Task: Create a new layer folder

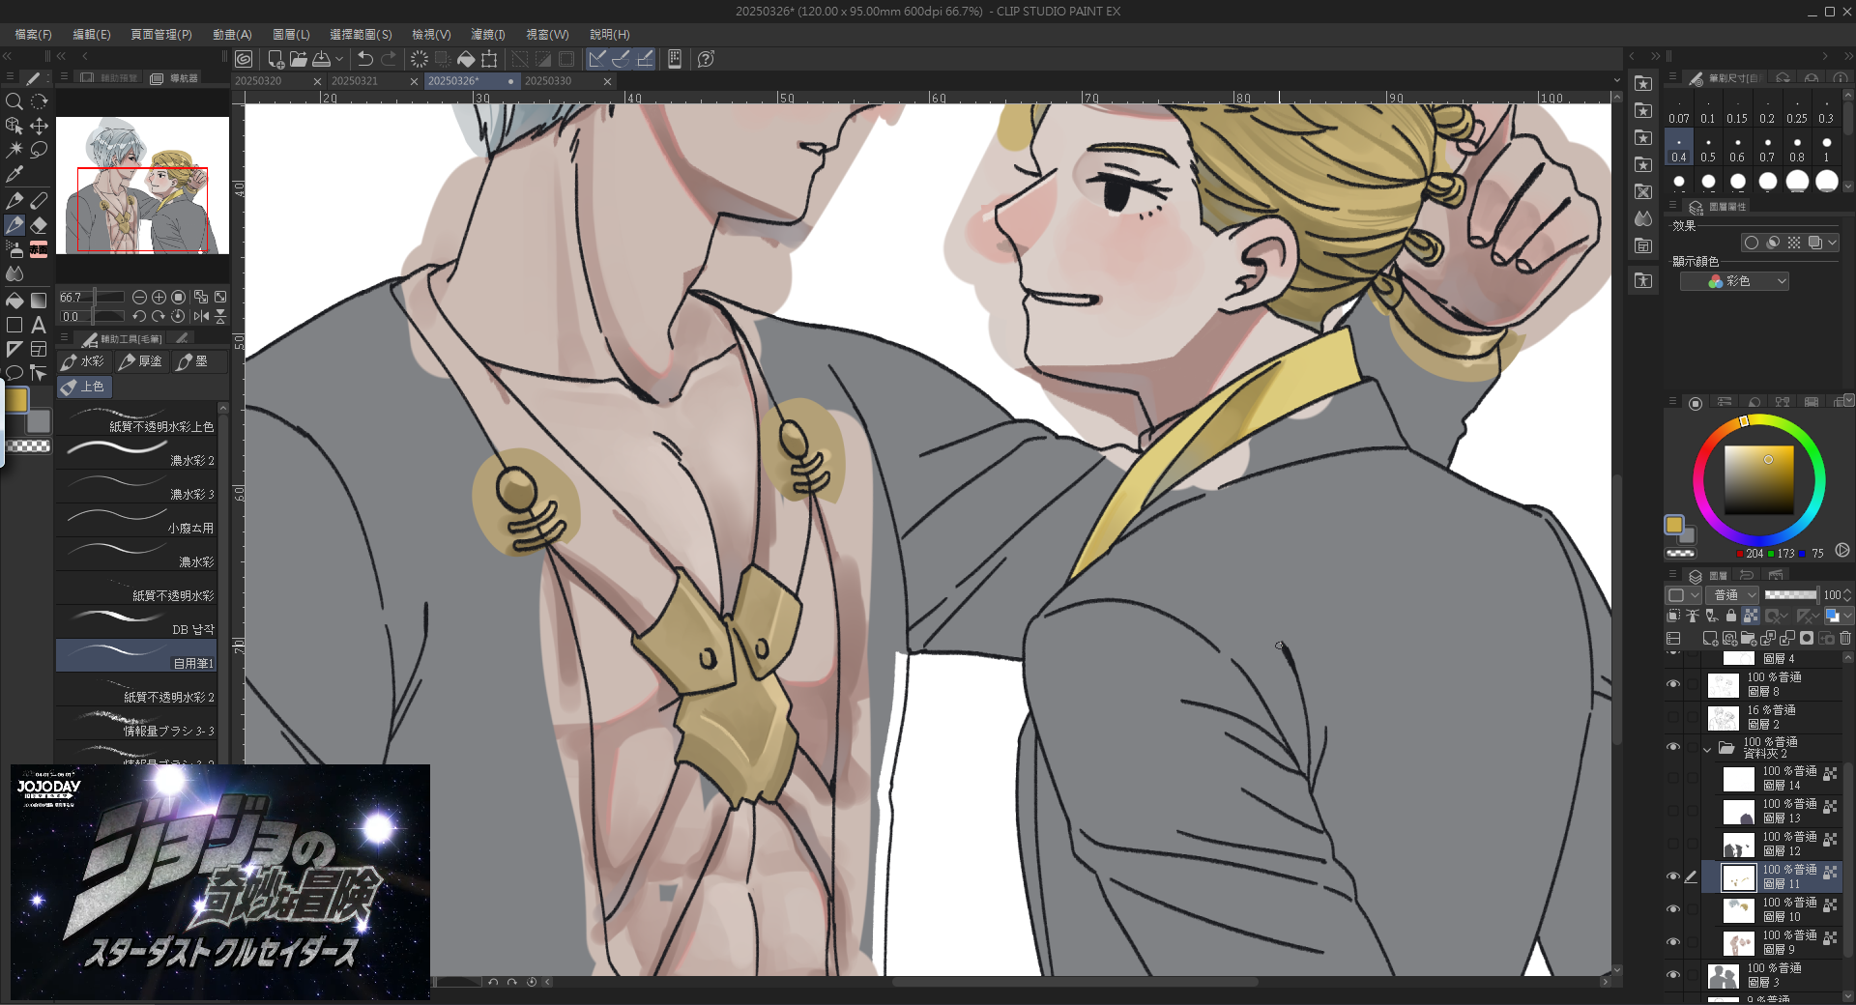Action: pos(1748,638)
